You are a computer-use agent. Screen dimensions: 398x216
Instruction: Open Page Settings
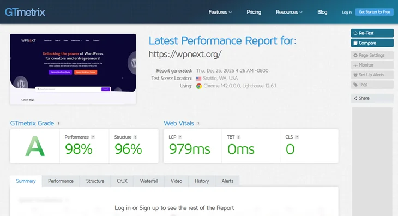[372, 55]
